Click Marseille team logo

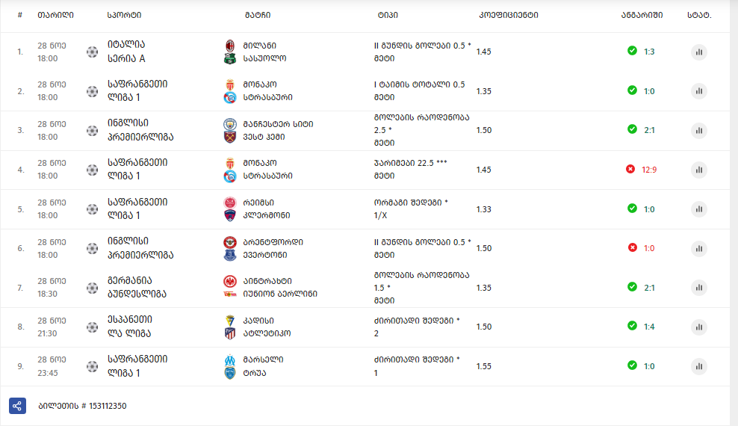(229, 360)
